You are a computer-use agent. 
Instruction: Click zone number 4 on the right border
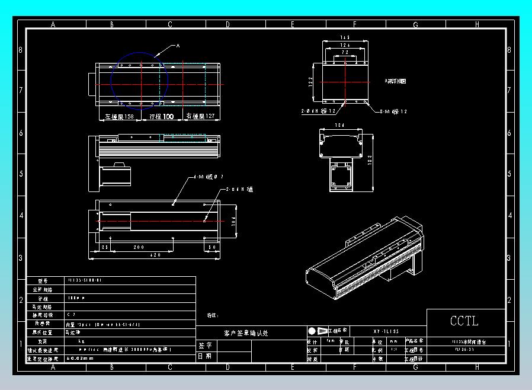[x=509, y=216]
